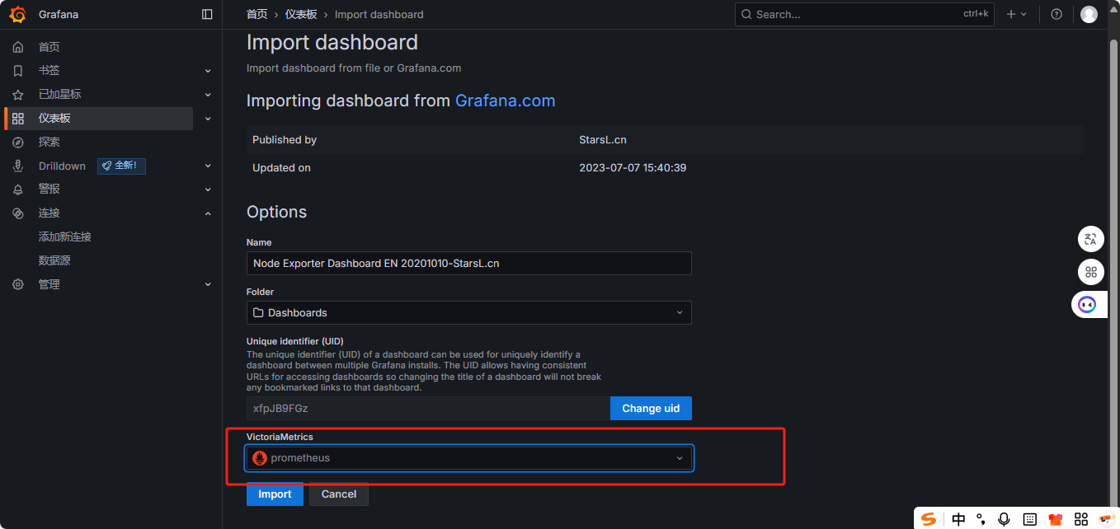The width and height of the screenshot is (1120, 529).
Task: Open the user profile avatar
Action: click(x=1089, y=14)
